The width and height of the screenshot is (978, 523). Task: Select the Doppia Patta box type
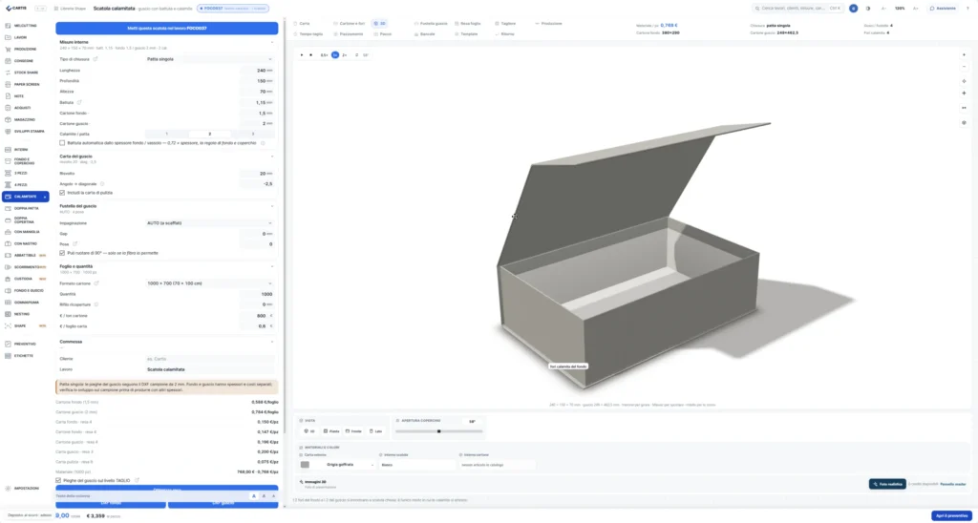pyautogui.click(x=25, y=208)
